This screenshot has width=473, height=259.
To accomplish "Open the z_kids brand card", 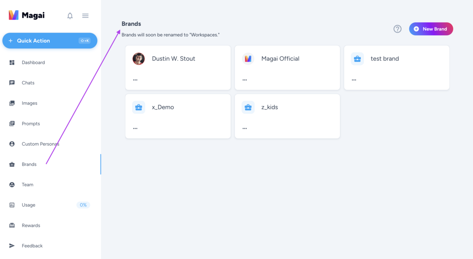I will [287, 116].
